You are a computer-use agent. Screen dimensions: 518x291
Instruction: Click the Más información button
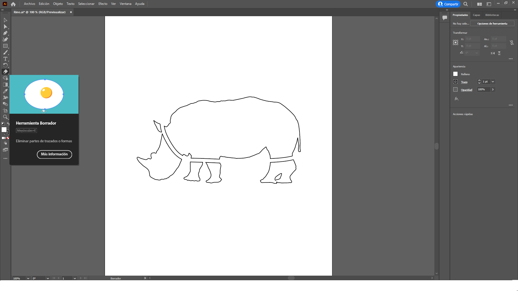pyautogui.click(x=54, y=154)
